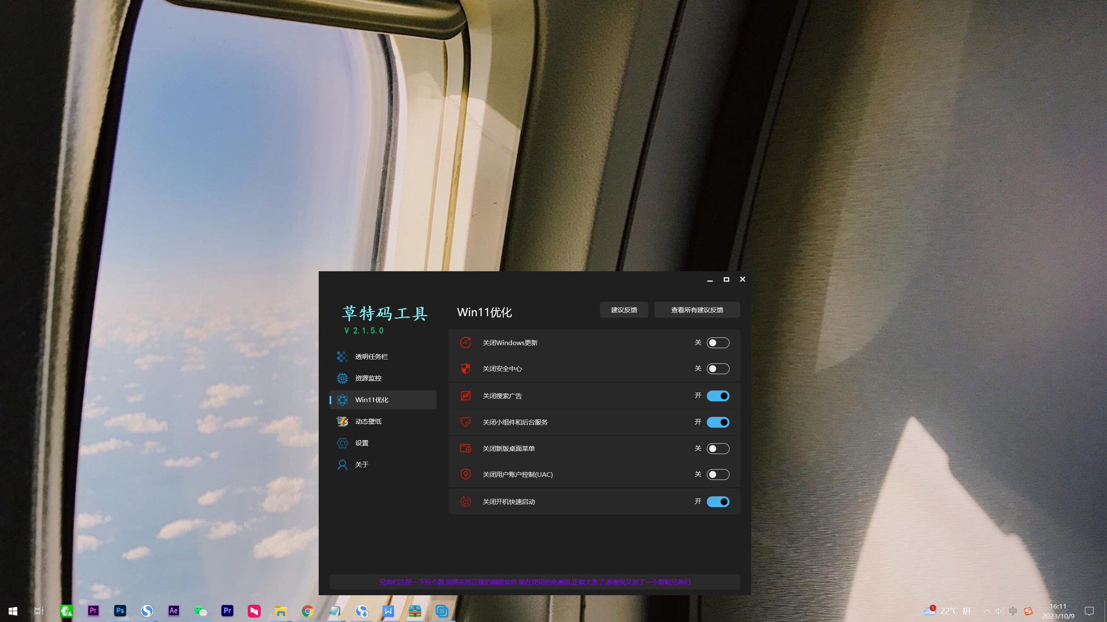Viewport: 1107px width, 622px height.
Task: Launch Google Chrome from the taskbar
Action: (x=307, y=611)
